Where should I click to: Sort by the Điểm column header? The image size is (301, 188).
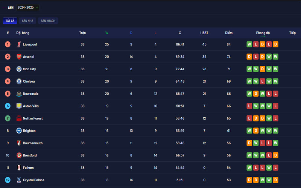[229, 33]
